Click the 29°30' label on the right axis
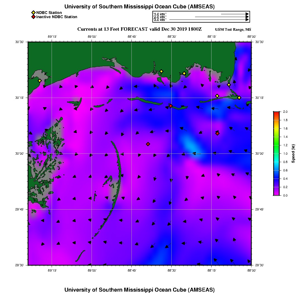This screenshot has width=307, height=293. pos(260,265)
